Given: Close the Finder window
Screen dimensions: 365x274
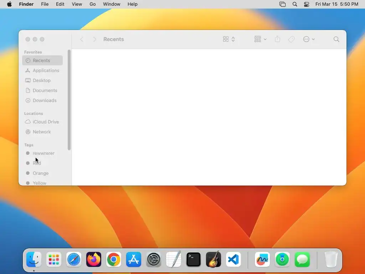Looking at the screenshot, I should click(28, 39).
